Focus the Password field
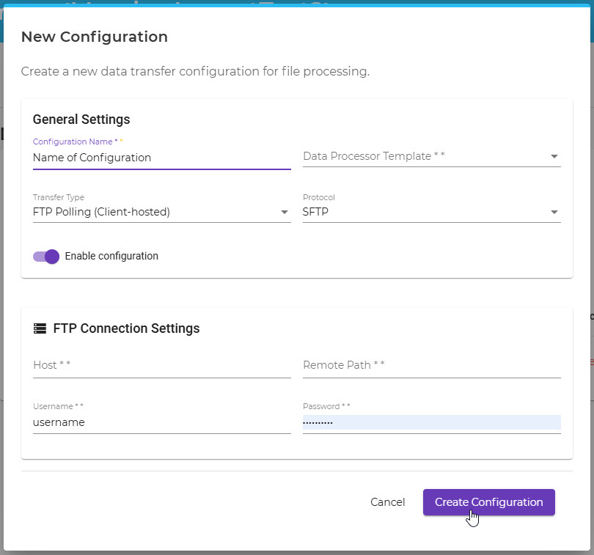 coord(431,422)
